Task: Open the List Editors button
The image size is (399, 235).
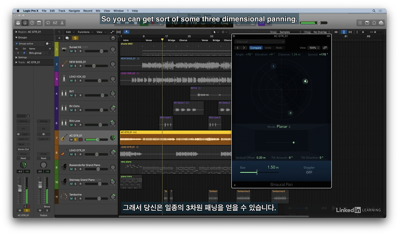Action: point(360,23)
